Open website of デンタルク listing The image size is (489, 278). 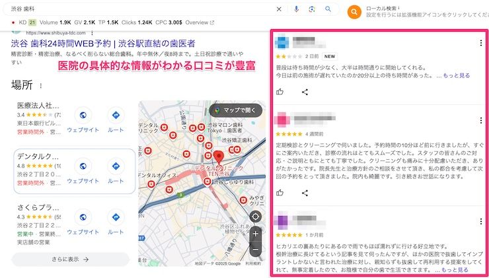pos(83,166)
